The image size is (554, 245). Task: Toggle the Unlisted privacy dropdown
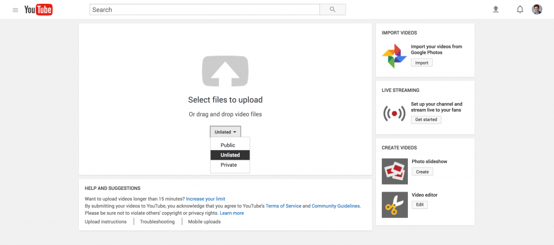226,132
